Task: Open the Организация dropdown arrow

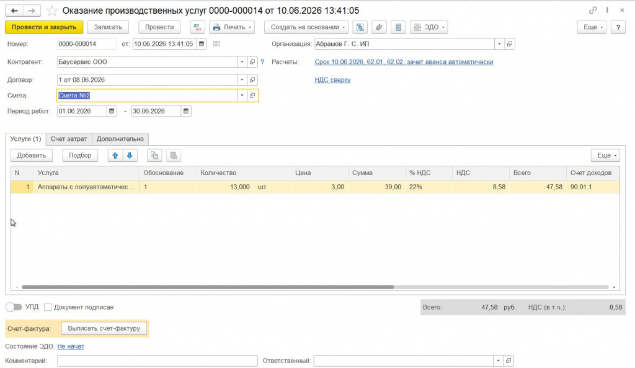Action: pyautogui.click(x=499, y=44)
